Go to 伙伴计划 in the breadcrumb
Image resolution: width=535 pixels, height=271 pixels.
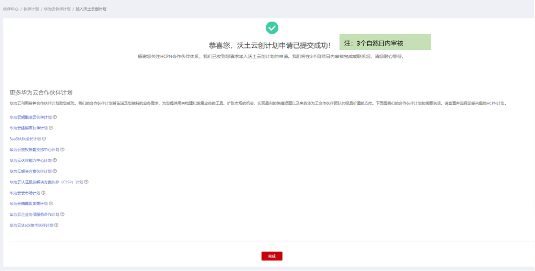(31, 9)
